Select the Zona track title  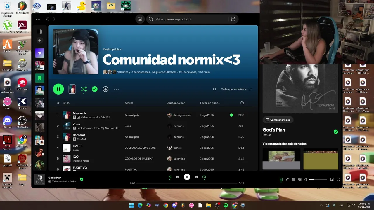[x=76, y=124]
